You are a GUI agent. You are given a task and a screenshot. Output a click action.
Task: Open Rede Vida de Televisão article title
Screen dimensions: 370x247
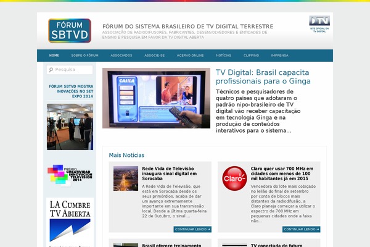point(169,174)
